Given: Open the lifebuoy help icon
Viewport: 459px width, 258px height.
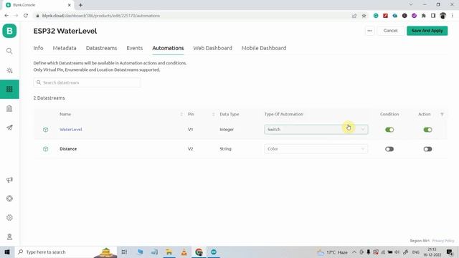Looking at the screenshot, I should coord(9,199).
